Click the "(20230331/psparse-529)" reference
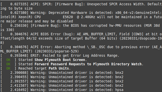Viewport: 162px width, 92px height. [57, 51]
